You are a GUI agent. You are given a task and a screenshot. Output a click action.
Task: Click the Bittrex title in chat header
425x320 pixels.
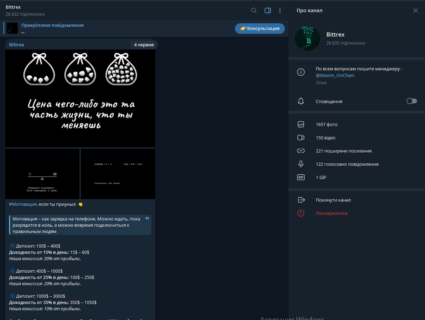click(x=13, y=7)
